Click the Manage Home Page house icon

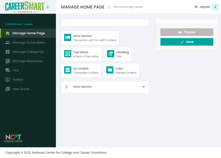[8, 33]
